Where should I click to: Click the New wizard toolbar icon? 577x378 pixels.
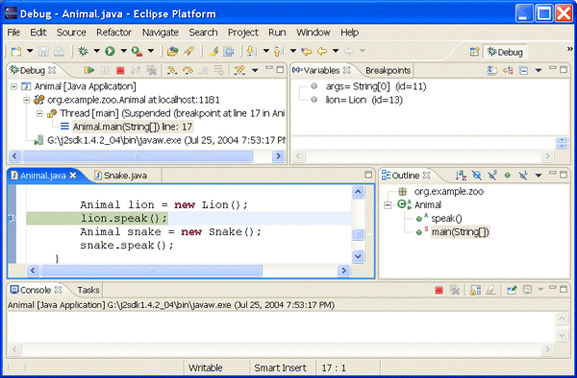[x=16, y=52]
